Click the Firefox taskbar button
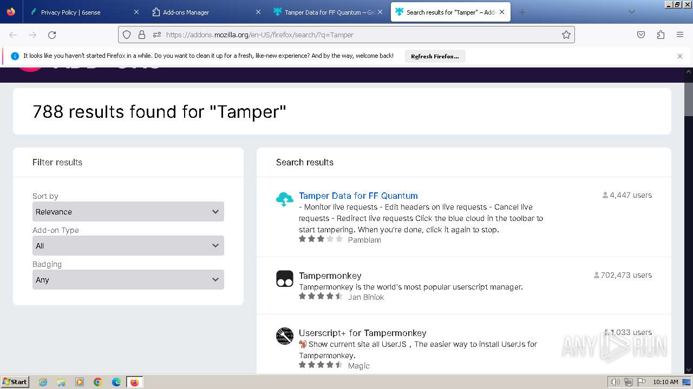Image resolution: width=693 pixels, height=389 pixels. pos(134,382)
